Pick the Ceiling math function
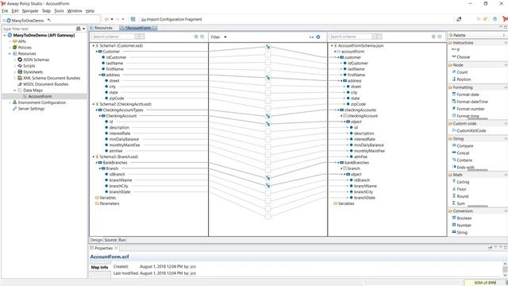This screenshot has width=508, height=286. coord(463,182)
